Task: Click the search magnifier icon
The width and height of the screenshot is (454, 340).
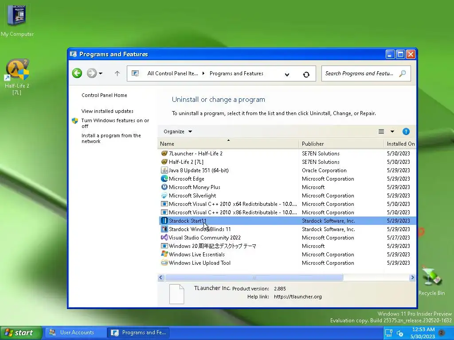Action: click(403, 73)
